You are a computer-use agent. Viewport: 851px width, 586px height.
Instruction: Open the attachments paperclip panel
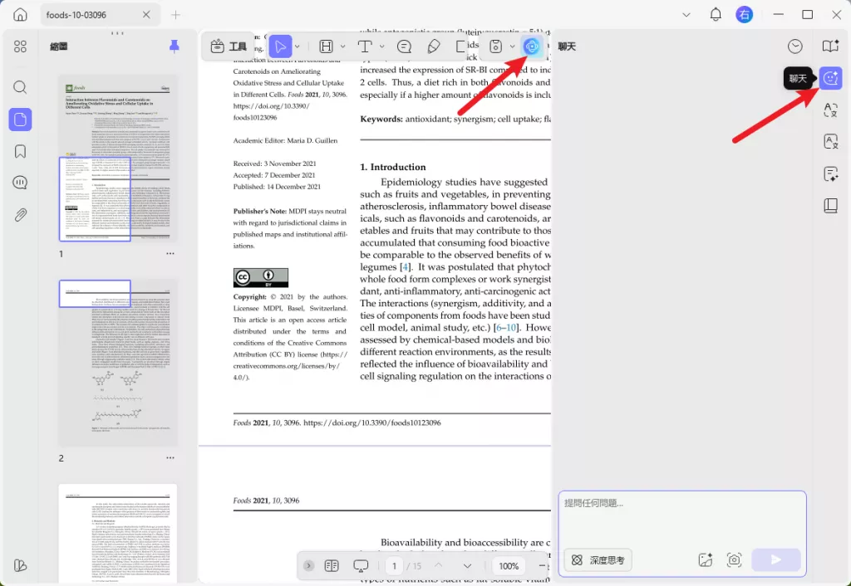click(20, 215)
